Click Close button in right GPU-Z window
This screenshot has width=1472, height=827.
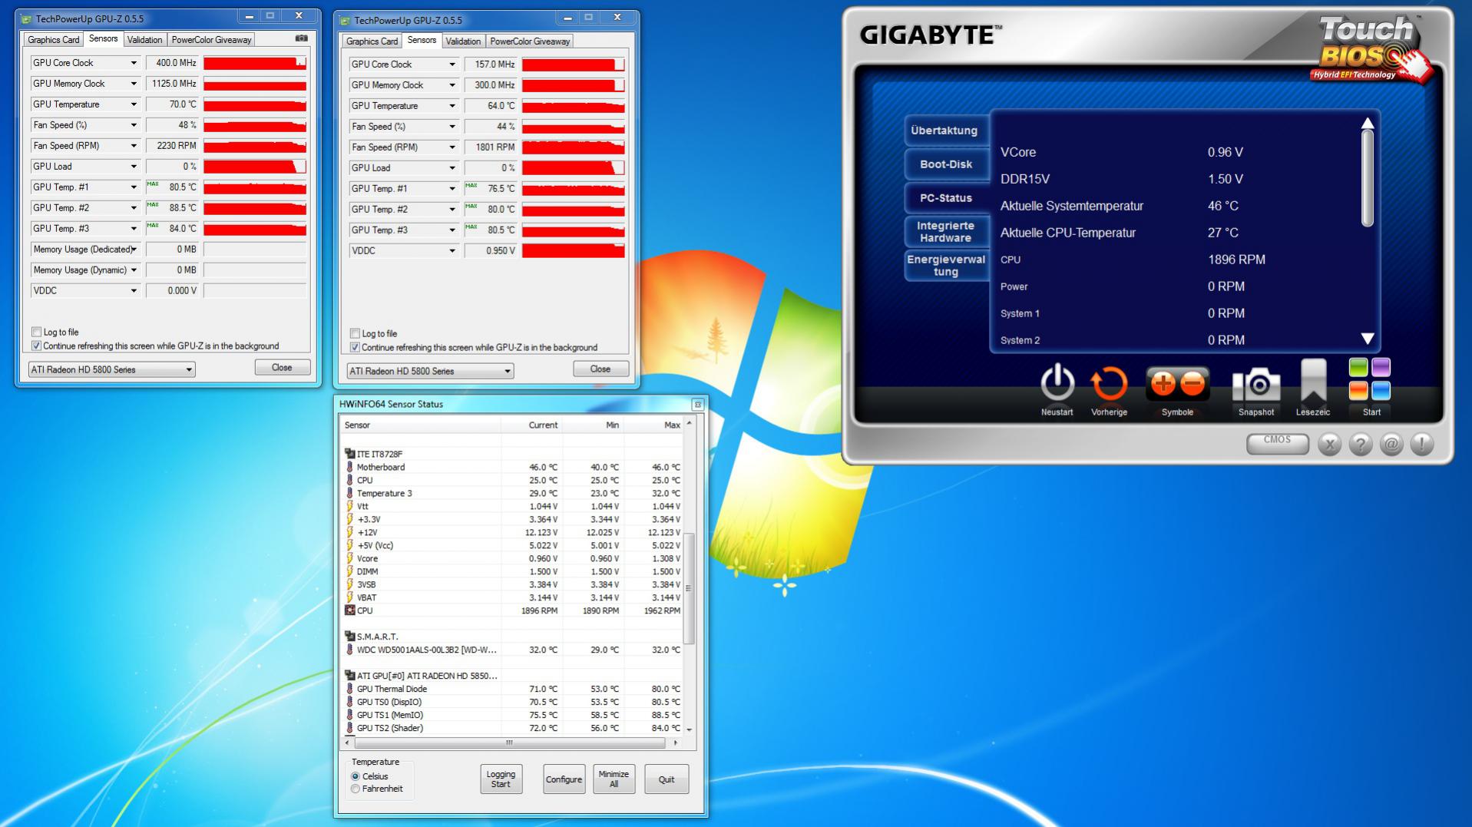pos(600,369)
